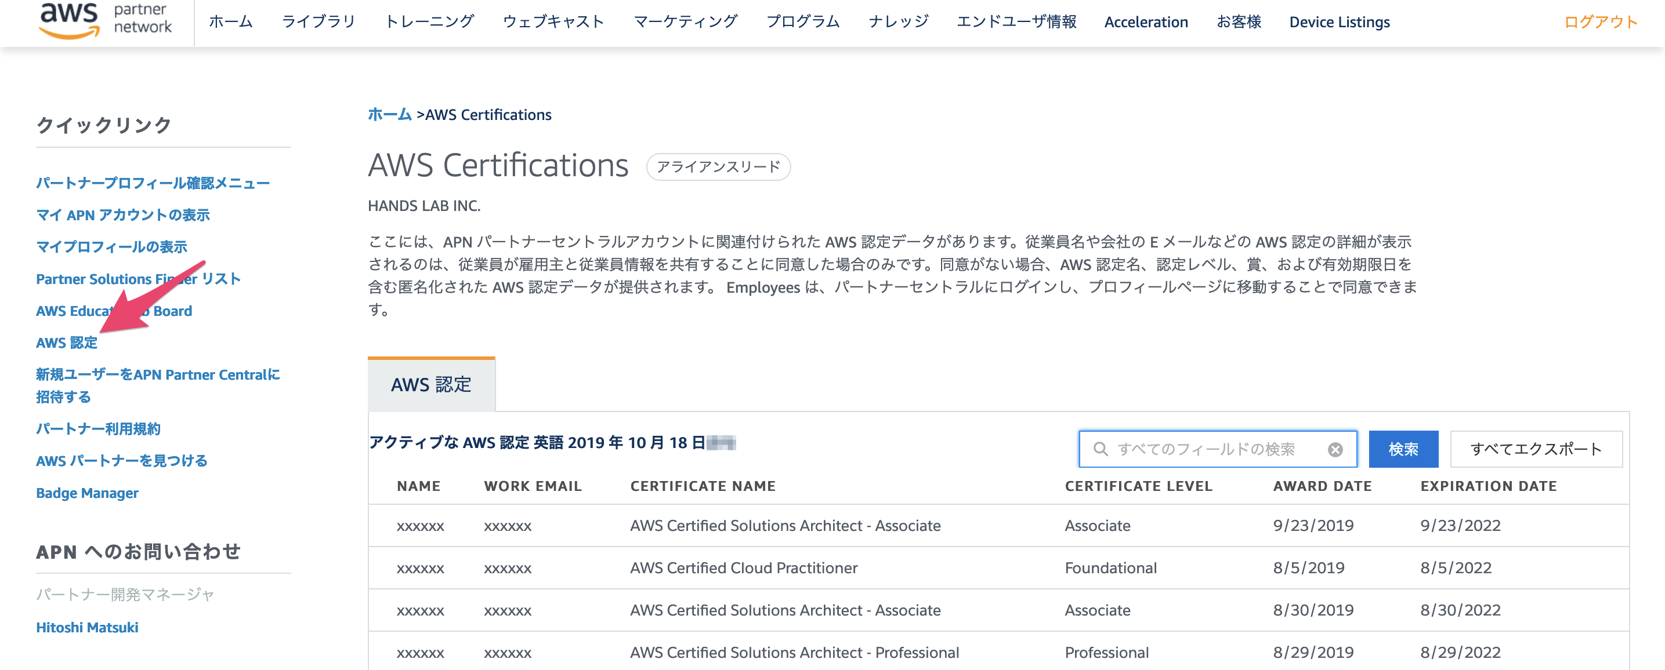1665x670 pixels.
Task: Open パートナープロフィール確認メニュー link
Action: (x=153, y=183)
